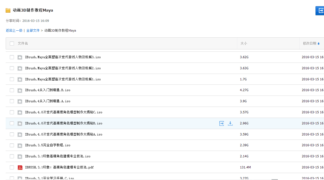Click the 4.27G size value
The image size is (324, 180).
pyautogui.click(x=244, y=90)
